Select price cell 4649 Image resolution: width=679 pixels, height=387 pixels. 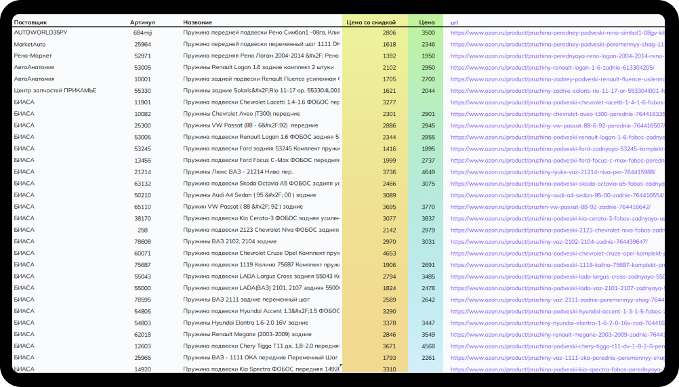pyautogui.click(x=428, y=172)
